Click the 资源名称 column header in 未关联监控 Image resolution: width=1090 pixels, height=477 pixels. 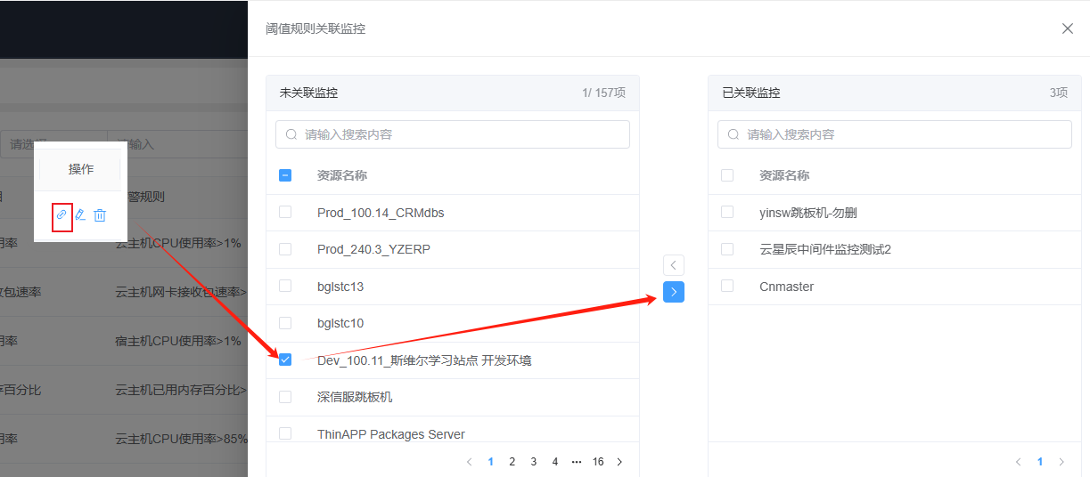coord(342,175)
